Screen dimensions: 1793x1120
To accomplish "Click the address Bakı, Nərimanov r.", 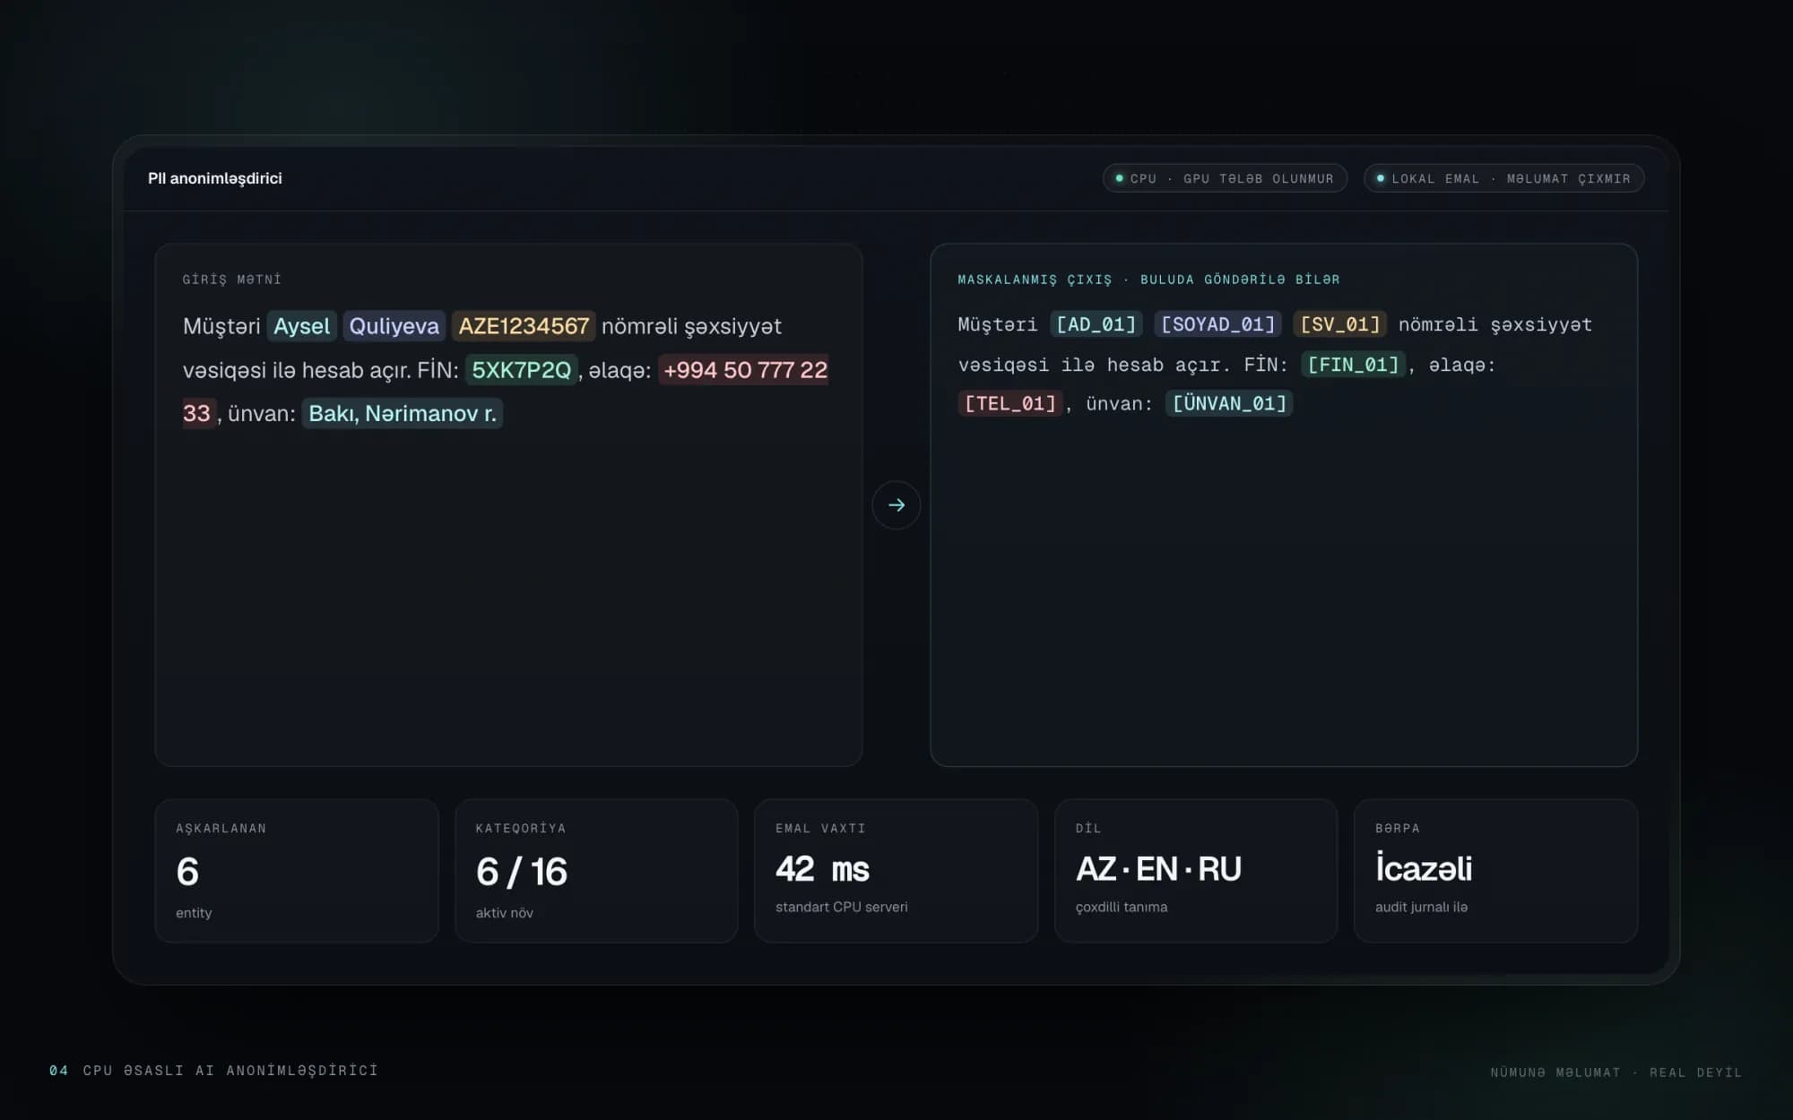I will [403, 413].
